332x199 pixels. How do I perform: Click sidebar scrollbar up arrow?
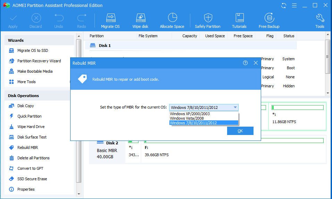pyautogui.click(x=79, y=36)
